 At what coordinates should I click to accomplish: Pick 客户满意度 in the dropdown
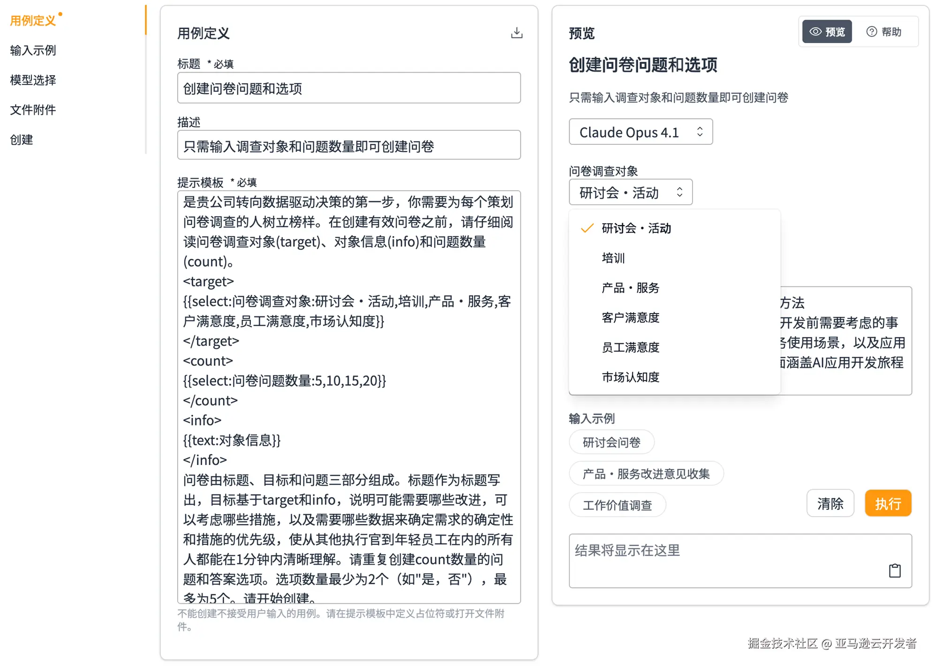coord(630,317)
